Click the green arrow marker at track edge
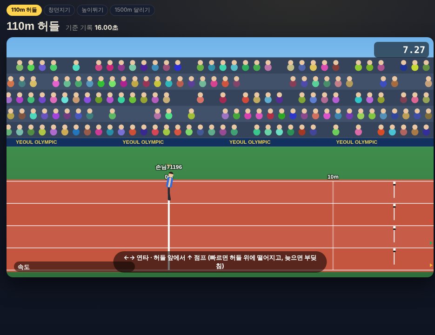 (431, 243)
